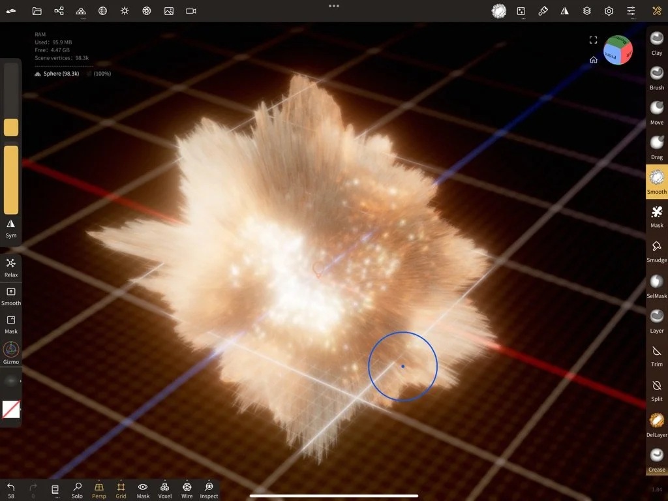Open the current brush tool settings

(499, 11)
